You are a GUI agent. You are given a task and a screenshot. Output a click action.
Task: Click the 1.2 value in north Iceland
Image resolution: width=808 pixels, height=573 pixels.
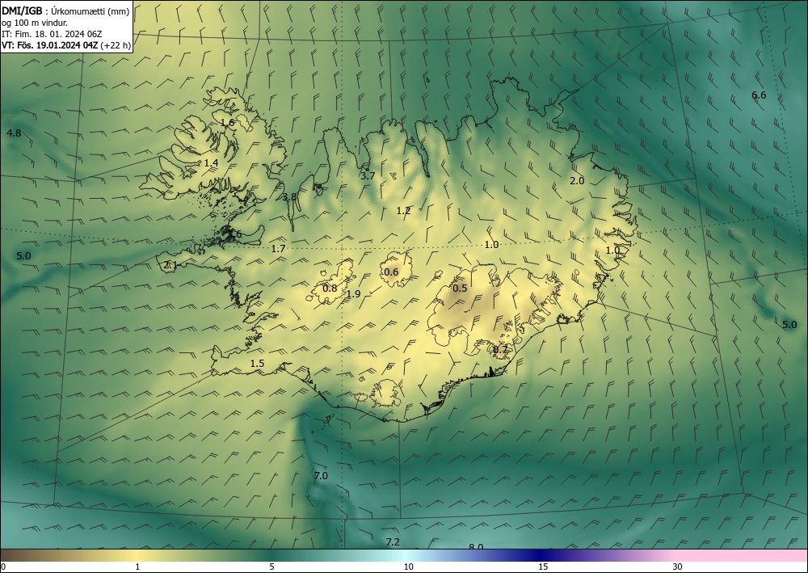pos(403,210)
